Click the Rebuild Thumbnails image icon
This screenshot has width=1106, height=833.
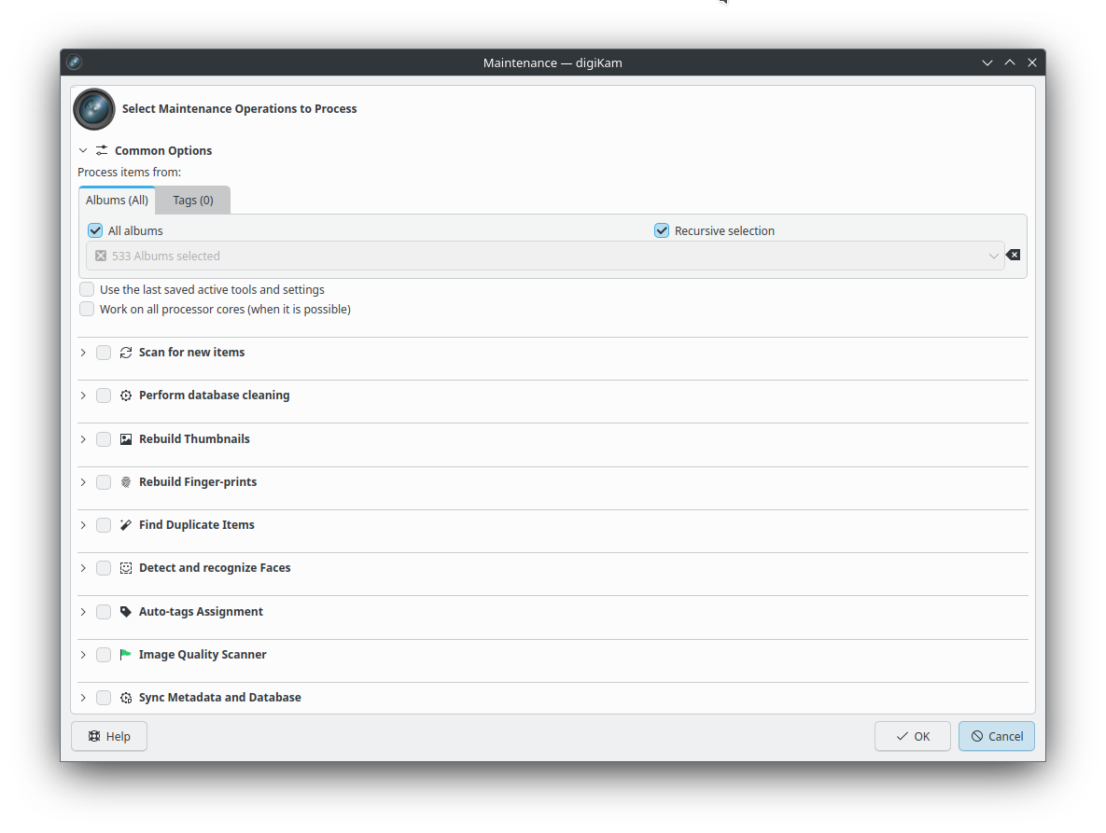coord(126,439)
